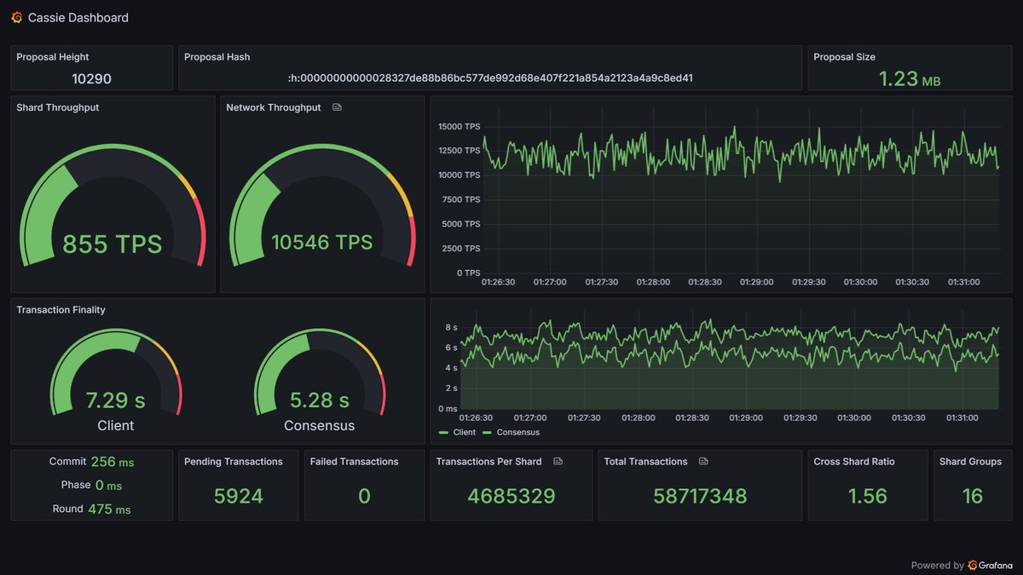Click the 10546 TPS network throughput gauge
1023x575 pixels.
[322, 204]
